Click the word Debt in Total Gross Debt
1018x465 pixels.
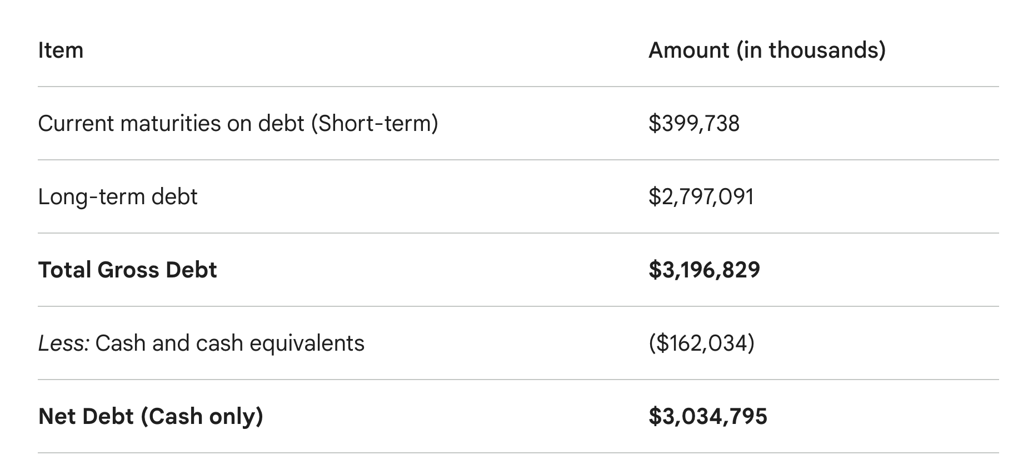[x=191, y=270]
